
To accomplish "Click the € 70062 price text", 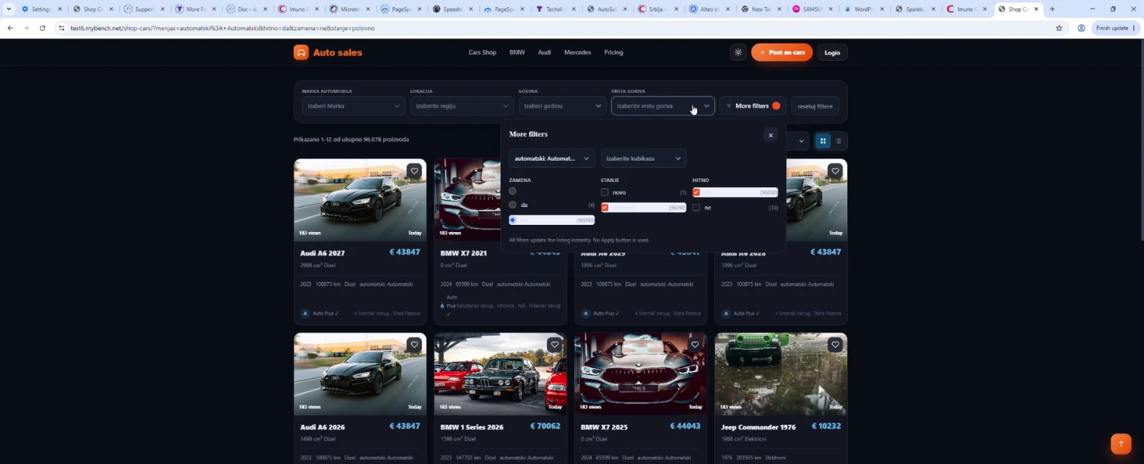I will tap(545, 426).
